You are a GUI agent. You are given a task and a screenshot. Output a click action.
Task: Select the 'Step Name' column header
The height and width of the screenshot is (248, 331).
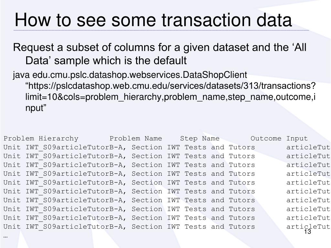200,139
